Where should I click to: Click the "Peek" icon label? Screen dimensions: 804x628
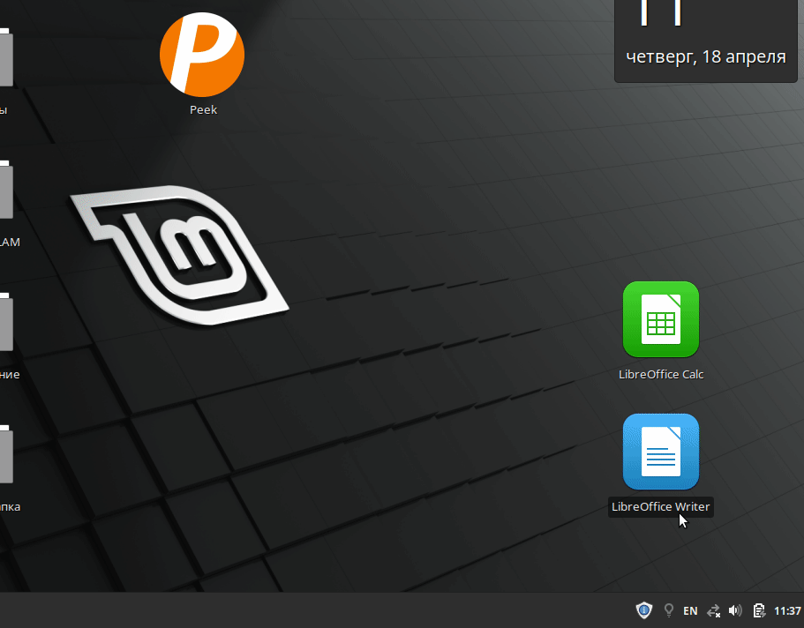pyautogui.click(x=203, y=109)
